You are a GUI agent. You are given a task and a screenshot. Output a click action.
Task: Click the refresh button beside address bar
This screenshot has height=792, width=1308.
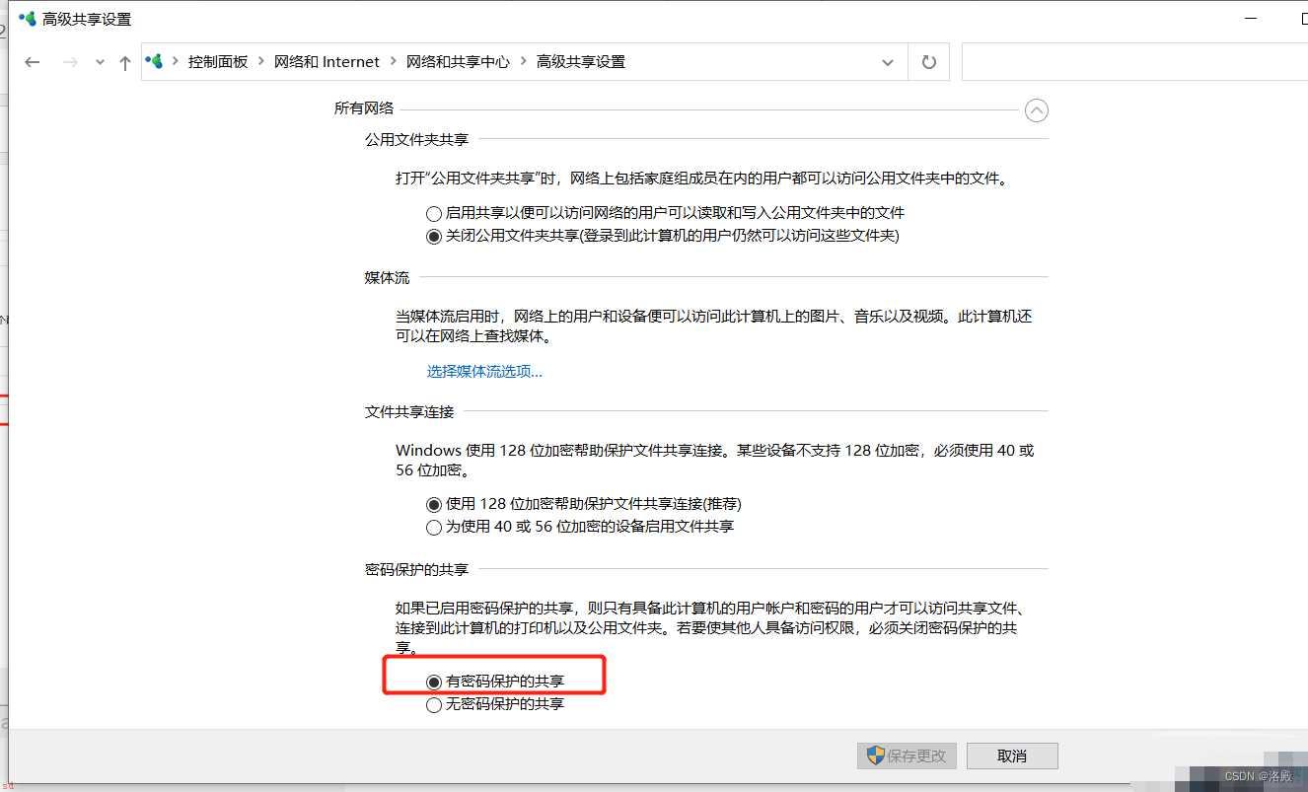[928, 62]
